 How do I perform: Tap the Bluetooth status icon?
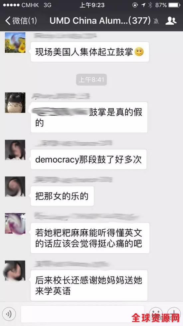tap(150, 5)
